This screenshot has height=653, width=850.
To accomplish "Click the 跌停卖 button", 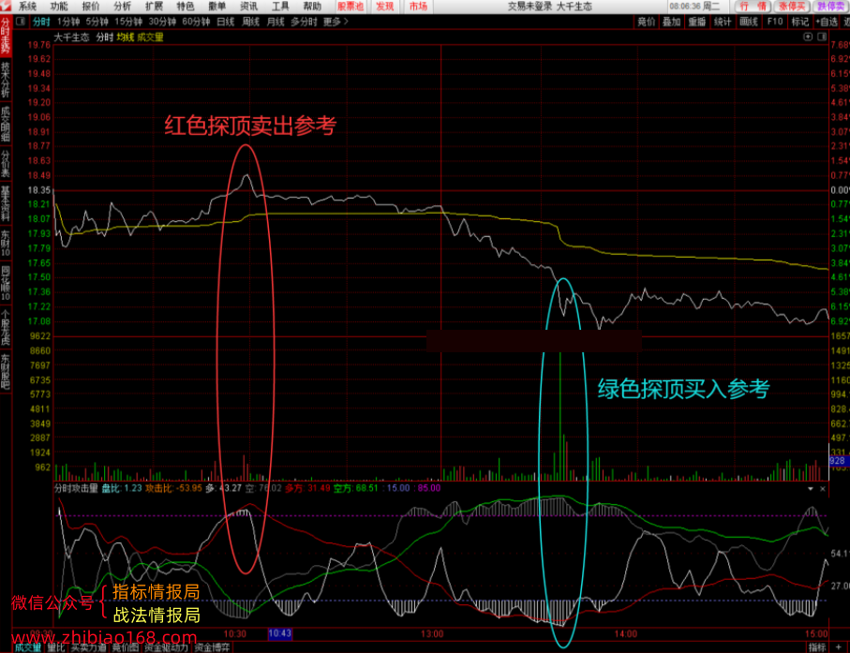I will 830,7.
